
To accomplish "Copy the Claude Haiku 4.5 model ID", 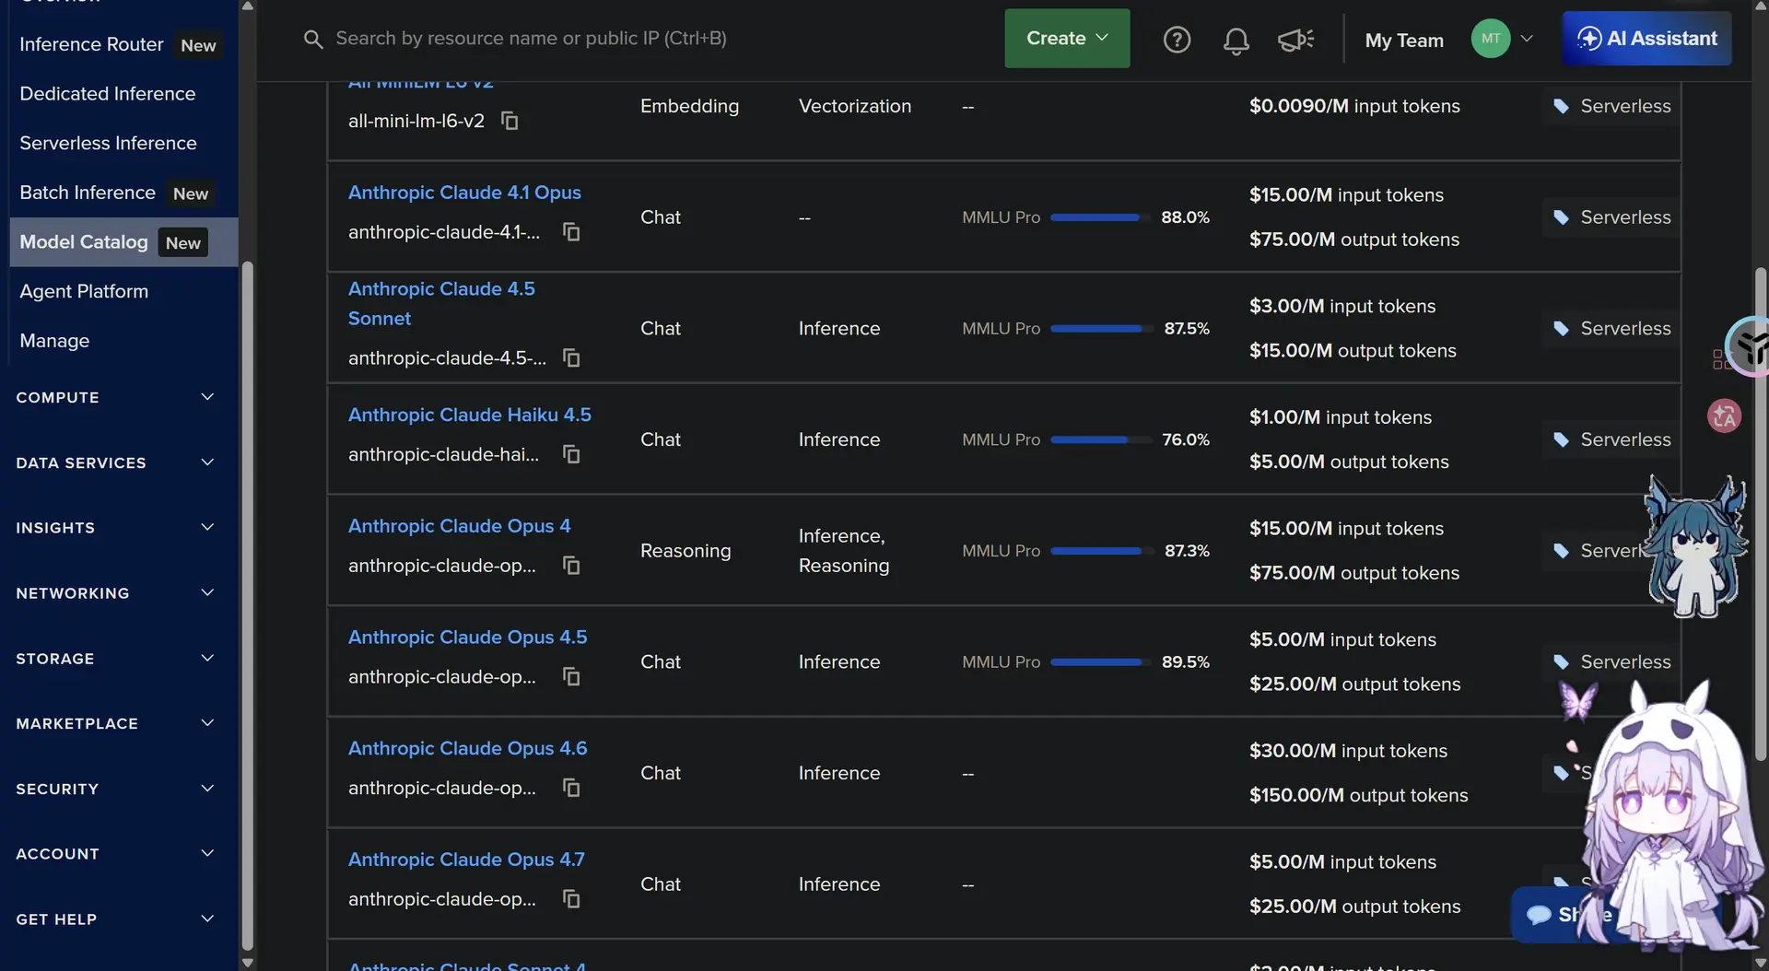I will 571,454.
